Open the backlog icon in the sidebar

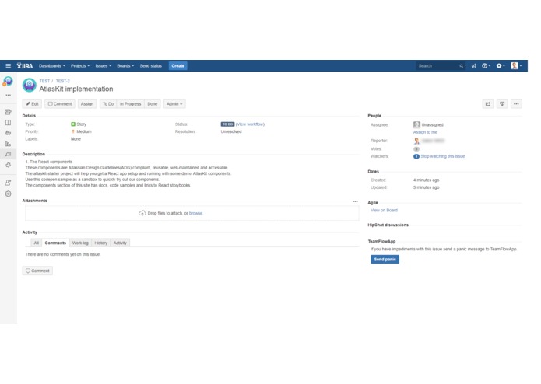point(9,112)
